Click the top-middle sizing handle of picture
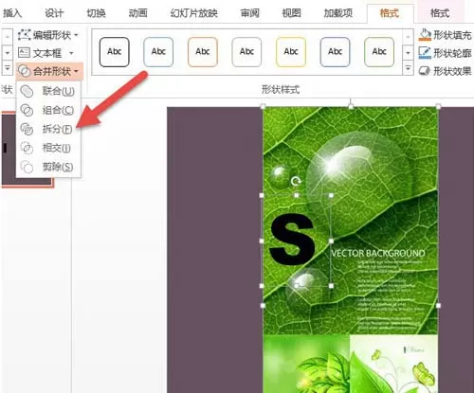 (351, 106)
